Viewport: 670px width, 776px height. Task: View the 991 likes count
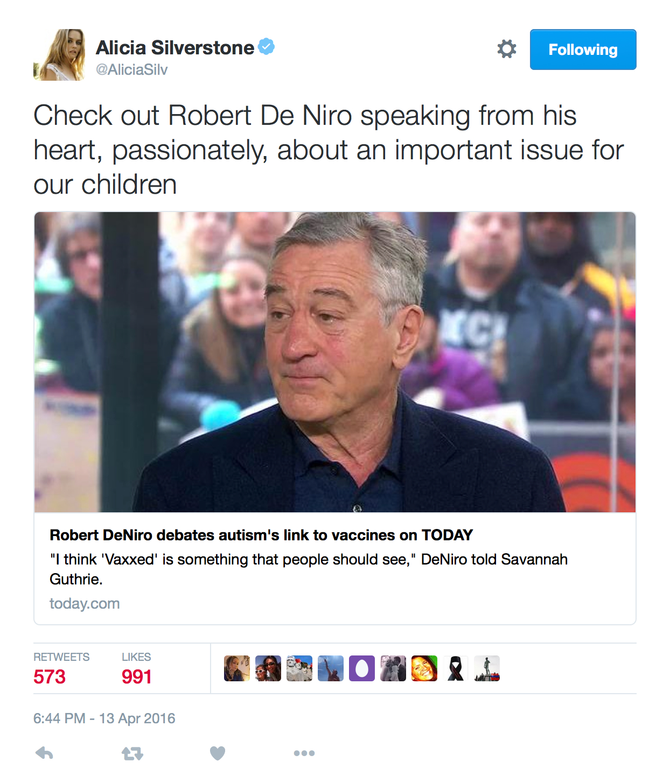(x=136, y=676)
